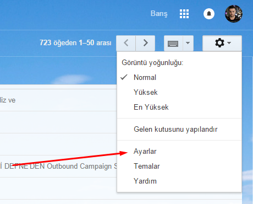This screenshot has height=204, width=253.
Task: Select Normal display density
Action: [x=179, y=77]
